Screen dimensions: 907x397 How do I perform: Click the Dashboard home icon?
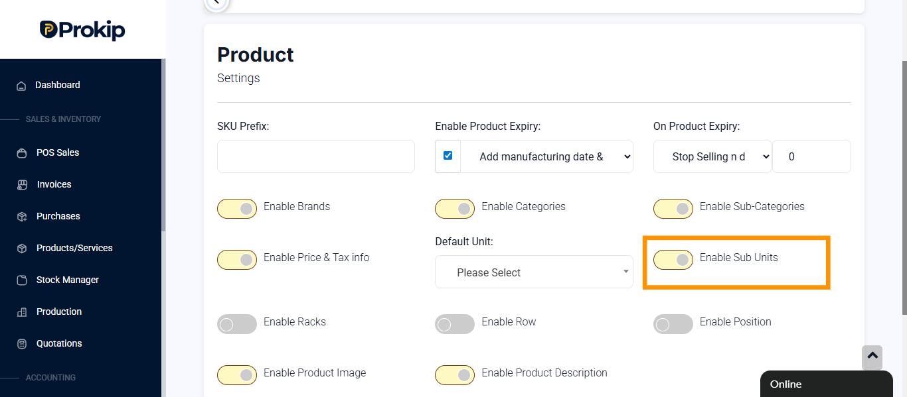click(x=21, y=85)
